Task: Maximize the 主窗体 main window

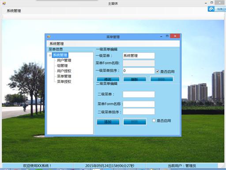Action: point(212,3)
